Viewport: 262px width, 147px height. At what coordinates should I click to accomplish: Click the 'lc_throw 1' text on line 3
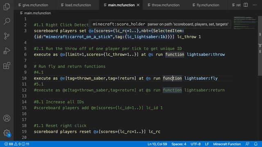189,37
